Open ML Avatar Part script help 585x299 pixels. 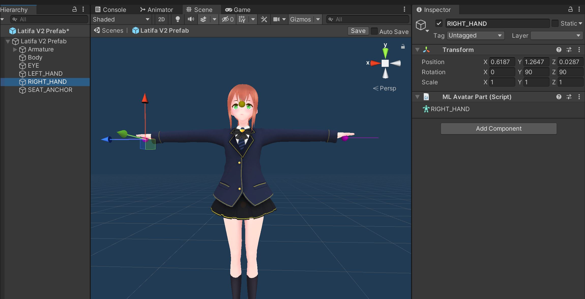click(559, 97)
